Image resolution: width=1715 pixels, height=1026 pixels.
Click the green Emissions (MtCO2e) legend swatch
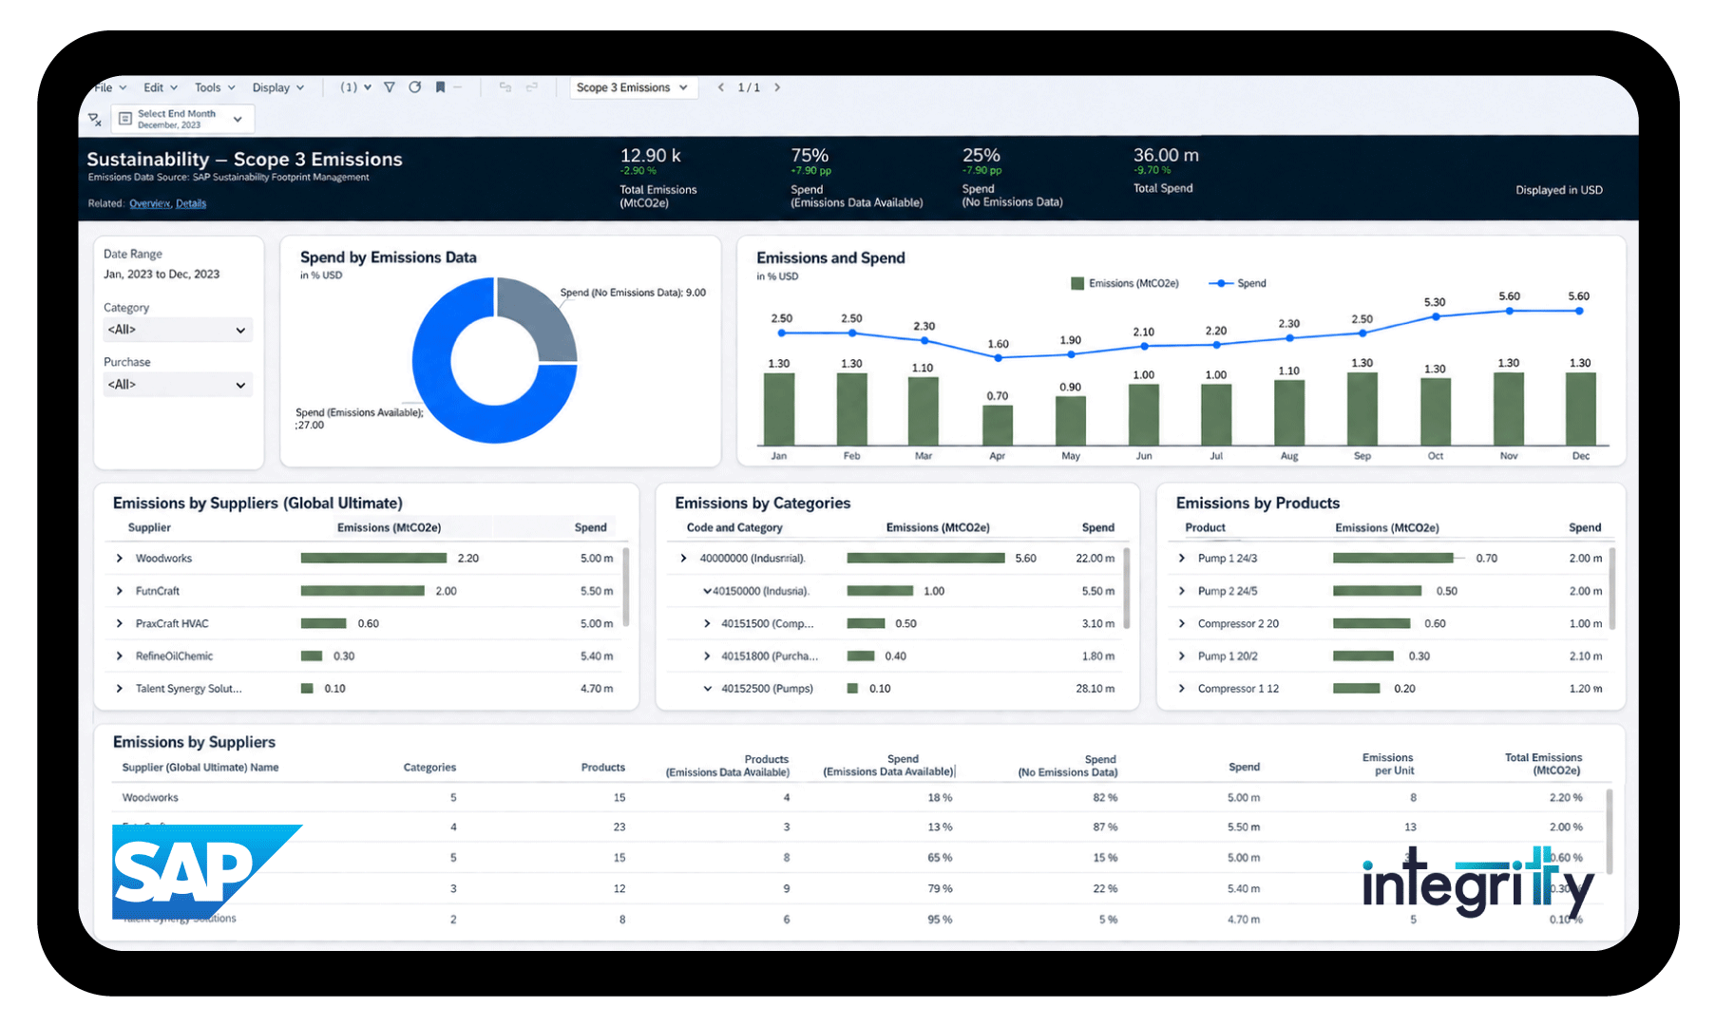coord(1077,283)
